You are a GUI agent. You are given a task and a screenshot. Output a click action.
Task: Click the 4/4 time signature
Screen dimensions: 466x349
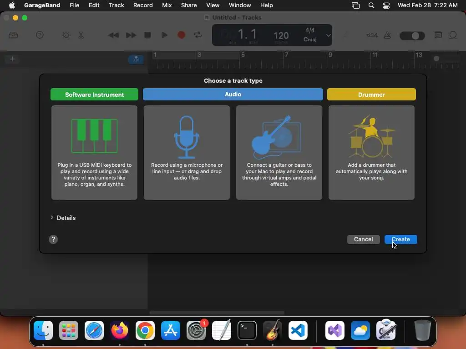pos(309,30)
